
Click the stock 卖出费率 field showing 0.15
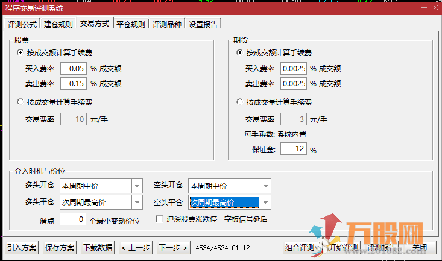(x=74, y=84)
